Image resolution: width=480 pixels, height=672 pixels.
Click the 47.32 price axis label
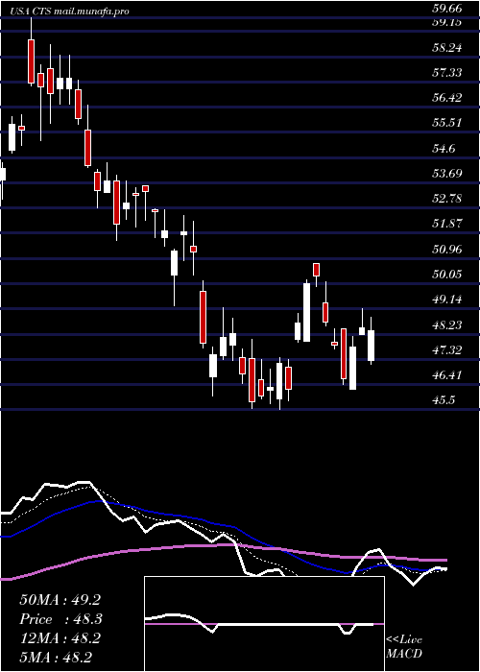tap(447, 350)
